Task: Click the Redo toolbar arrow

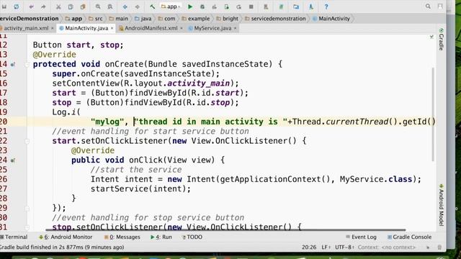Action: (43, 6)
